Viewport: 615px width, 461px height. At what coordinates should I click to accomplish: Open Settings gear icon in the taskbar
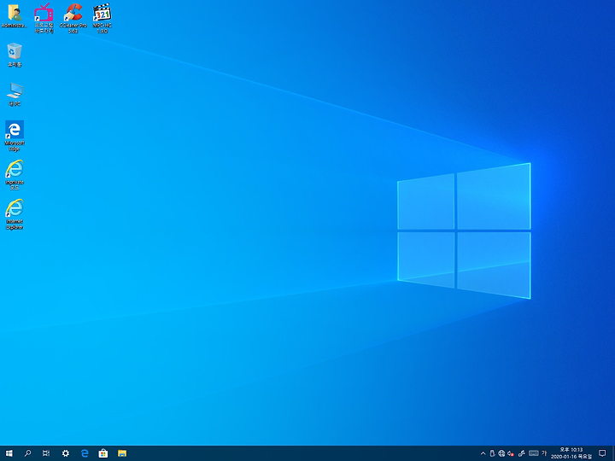coord(66,453)
